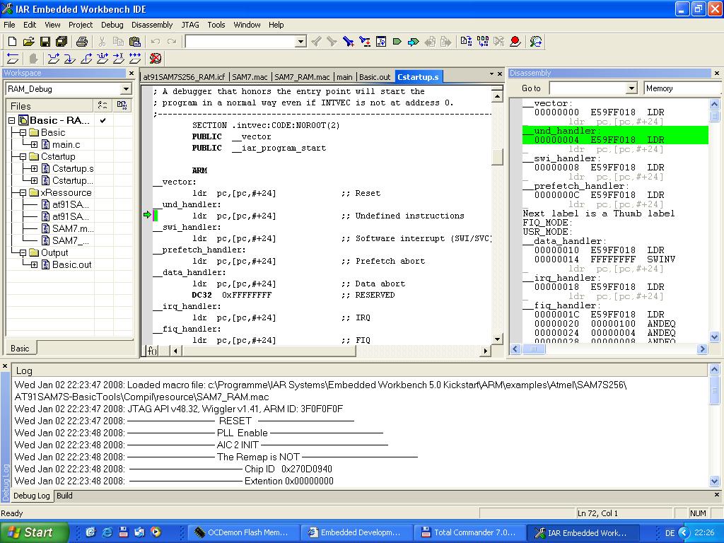The height and width of the screenshot is (543, 724).
Task: Click the Save icon
Action: (45, 42)
